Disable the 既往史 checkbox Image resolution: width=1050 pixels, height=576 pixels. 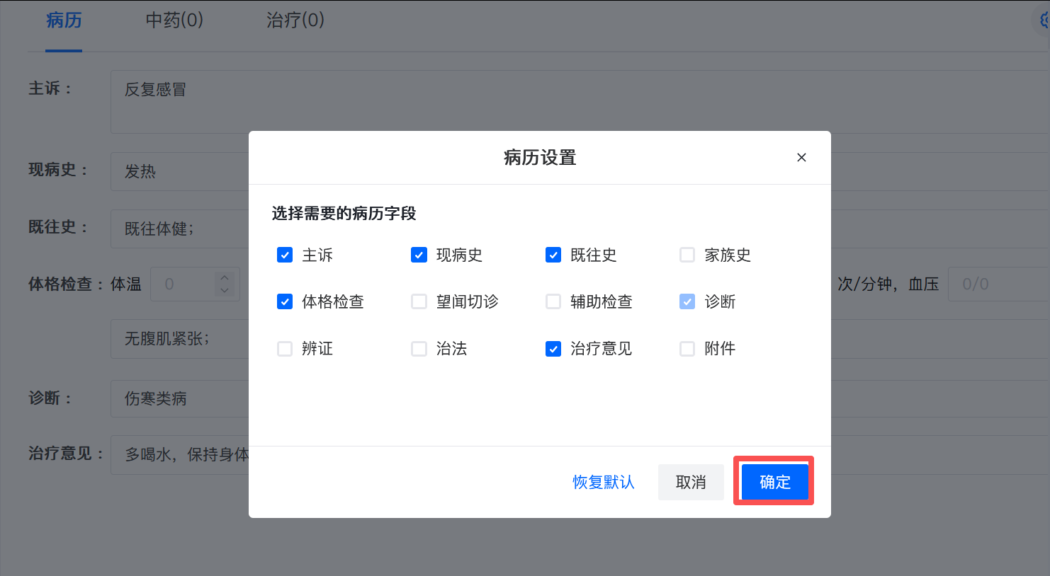[x=553, y=255]
